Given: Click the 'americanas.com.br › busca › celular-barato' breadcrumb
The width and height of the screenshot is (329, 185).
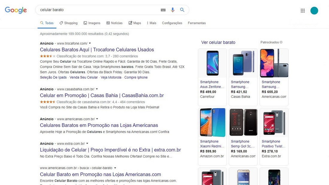Looking at the screenshot, I should coord(76,168).
